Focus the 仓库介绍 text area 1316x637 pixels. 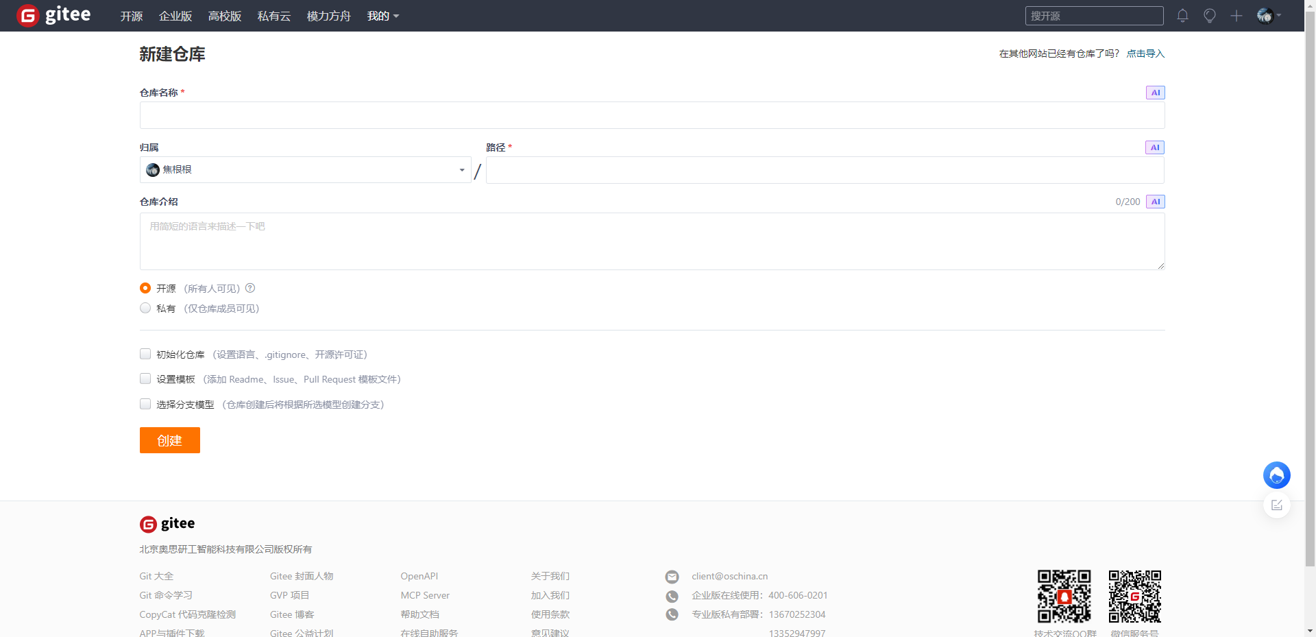pos(653,241)
